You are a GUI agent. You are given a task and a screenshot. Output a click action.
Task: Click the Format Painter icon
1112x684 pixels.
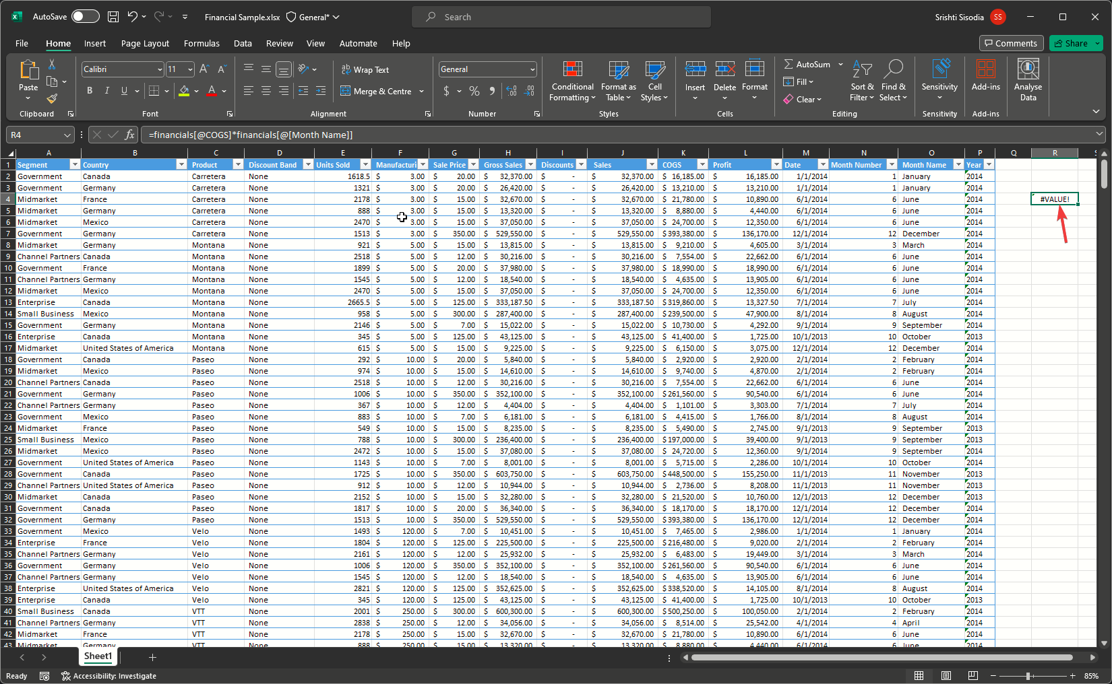tap(51, 99)
